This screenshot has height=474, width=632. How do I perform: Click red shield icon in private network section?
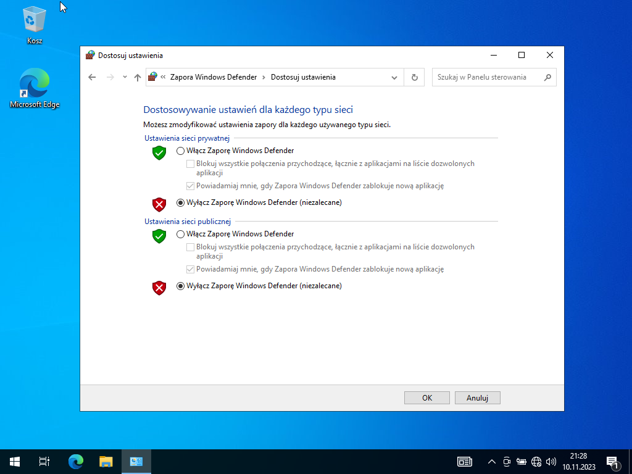[159, 204]
